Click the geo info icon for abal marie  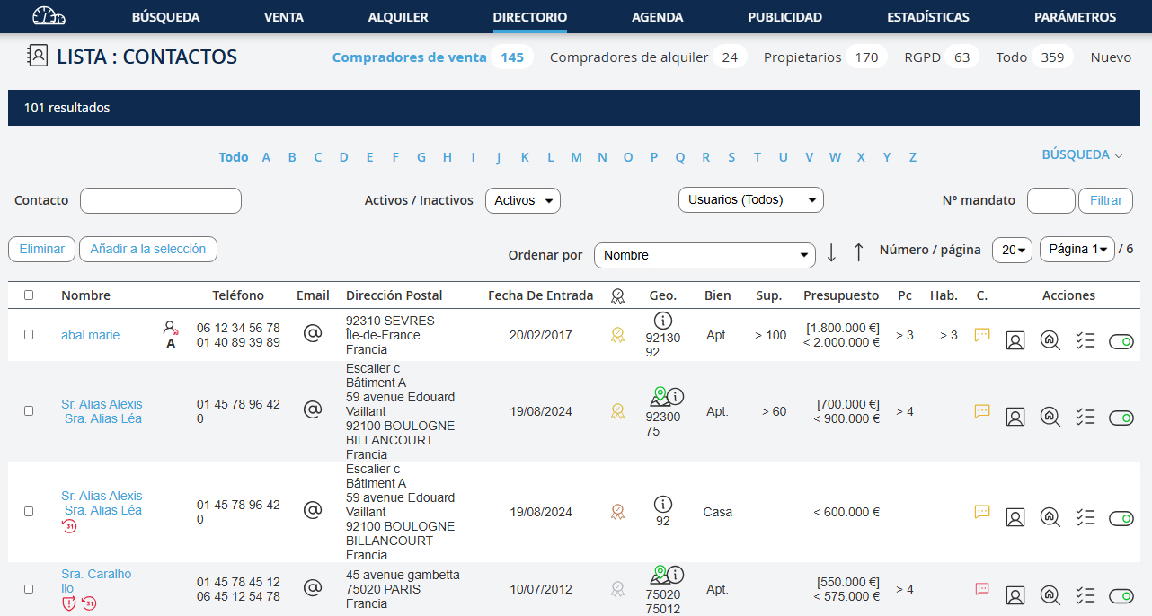pos(663,320)
